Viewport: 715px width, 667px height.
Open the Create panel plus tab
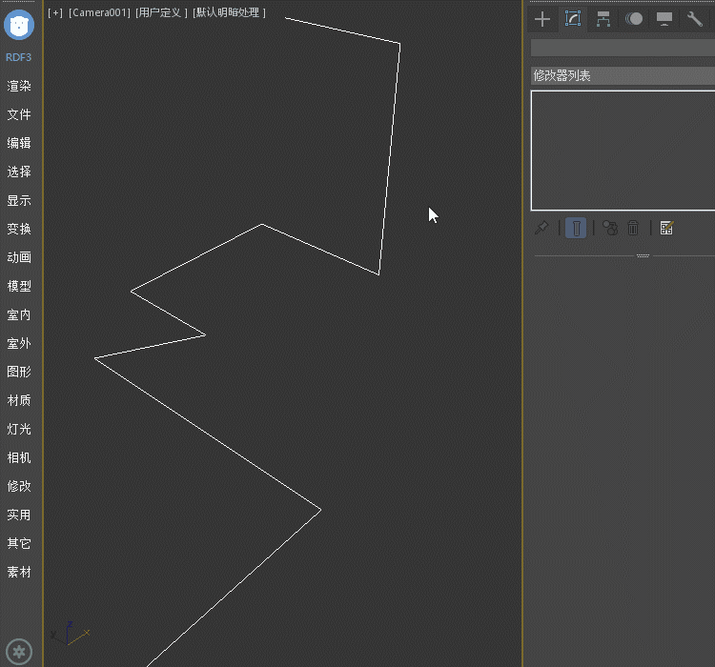pos(542,19)
